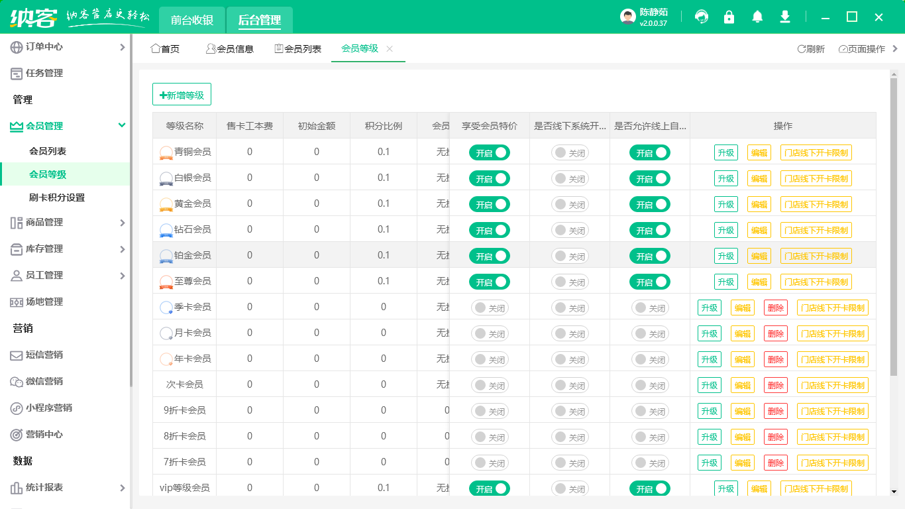This screenshot has height=509, width=905.
Task: Enable 是否线下系统开卡 for 白银会员
Action: (570, 179)
